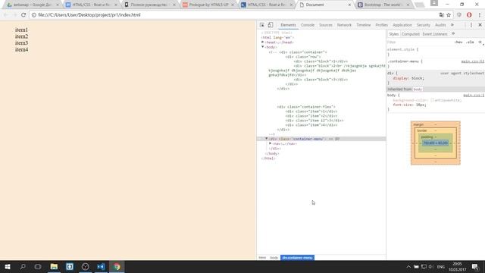Select body in the breadcrumb bar
This screenshot has width=485, height=273.
(274, 258)
